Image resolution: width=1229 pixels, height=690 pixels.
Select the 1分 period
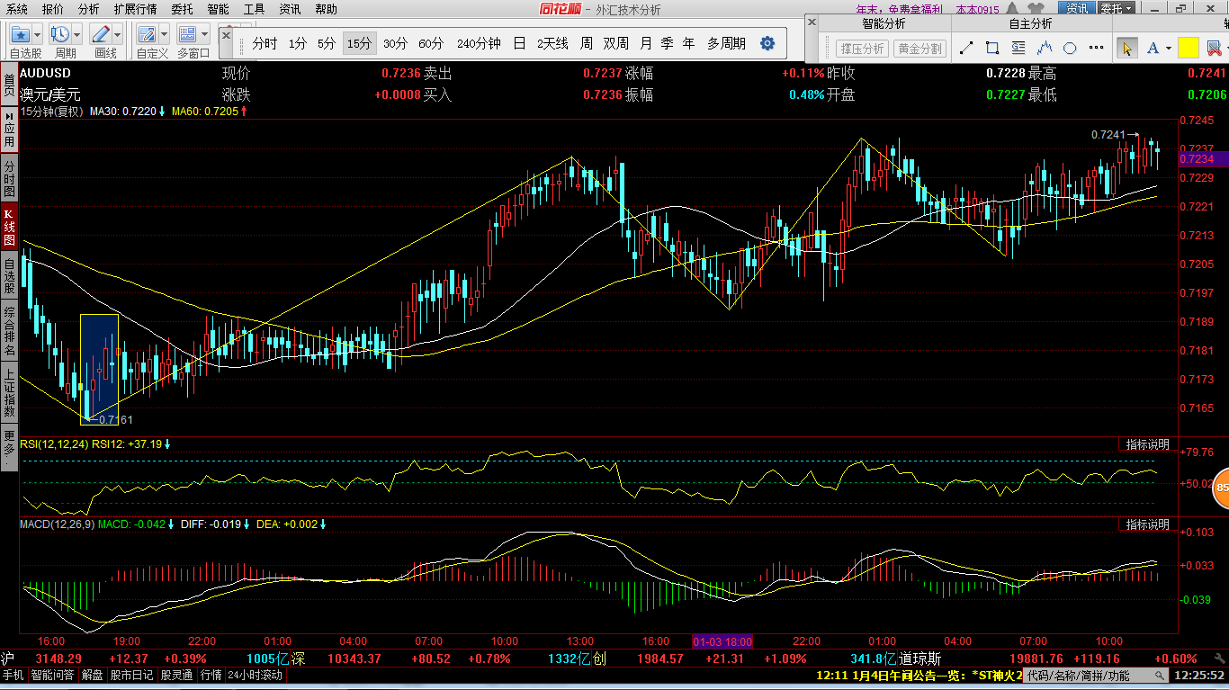pyautogui.click(x=298, y=43)
